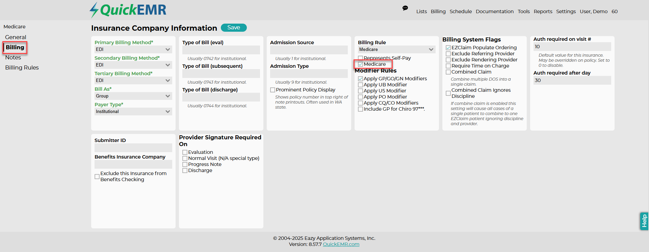This screenshot has height=252, width=649.
Task: Open the QuickEMR.com link
Action: pyautogui.click(x=341, y=244)
